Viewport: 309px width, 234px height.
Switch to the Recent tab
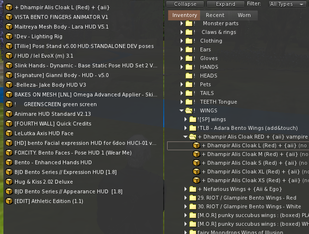pos(215,15)
